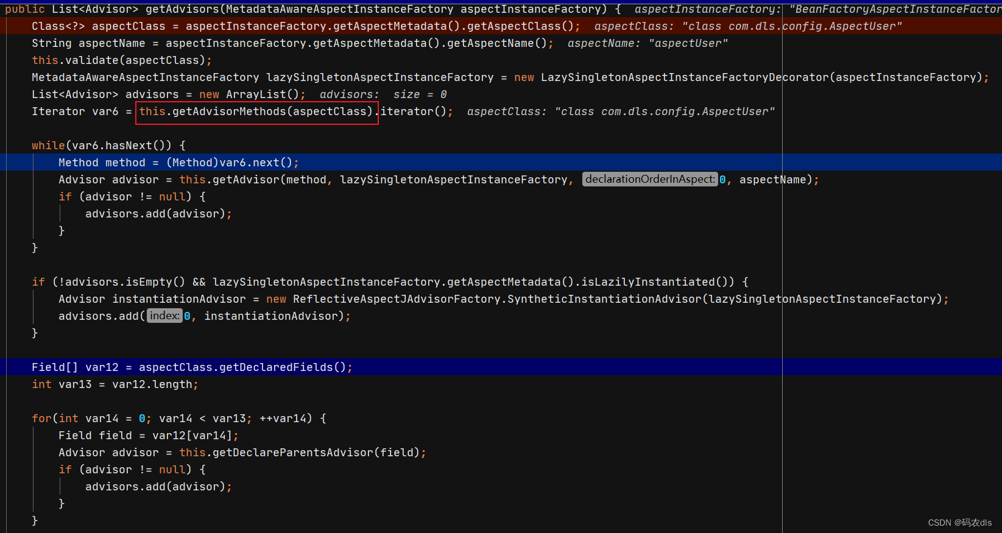Image resolution: width=1002 pixels, height=533 pixels.
Task: Click 'Field field = var12[var14];' line
Action: 149,436
